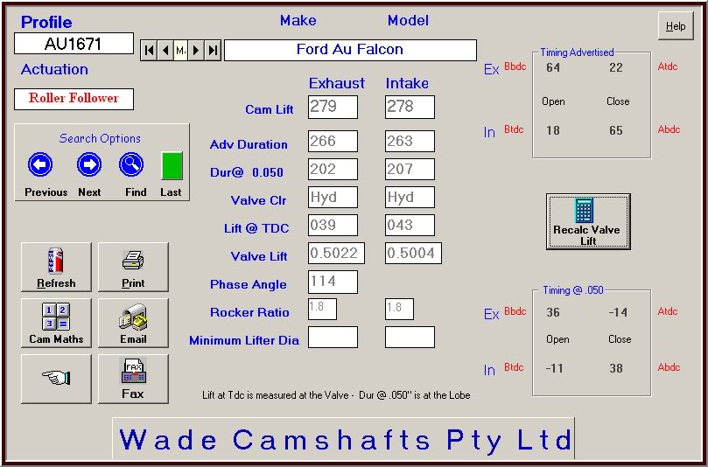The width and height of the screenshot is (708, 467).
Task: Go to last record in navigator
Action: pyautogui.click(x=213, y=50)
